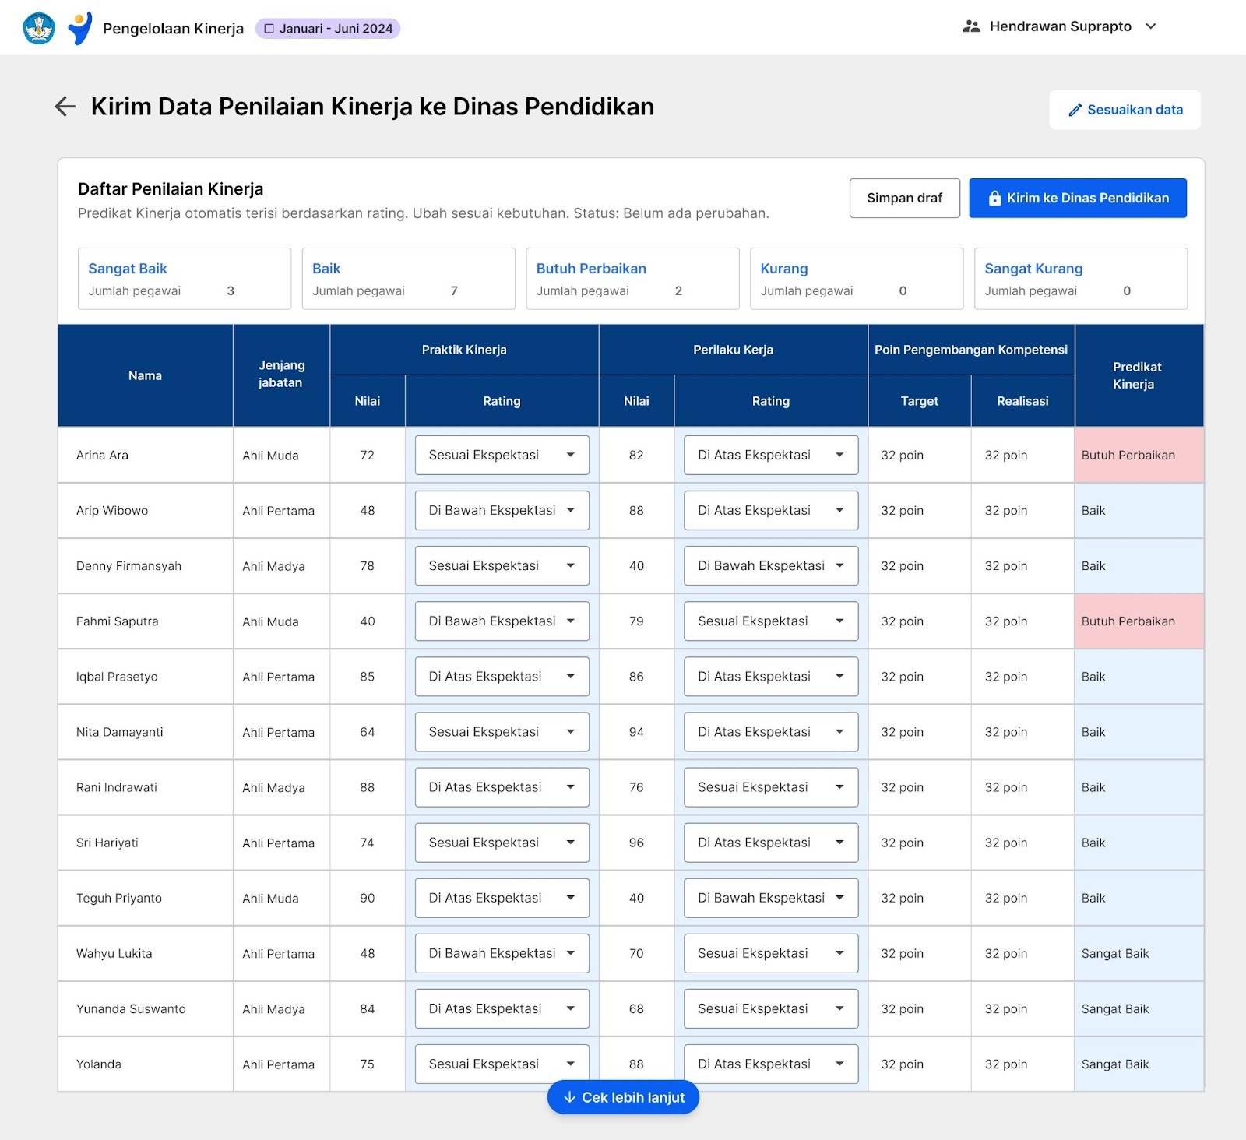The height and width of the screenshot is (1140, 1246).
Task: Click Fahmi Saputra's pink Butuh Perbaikan cell
Action: (1139, 621)
